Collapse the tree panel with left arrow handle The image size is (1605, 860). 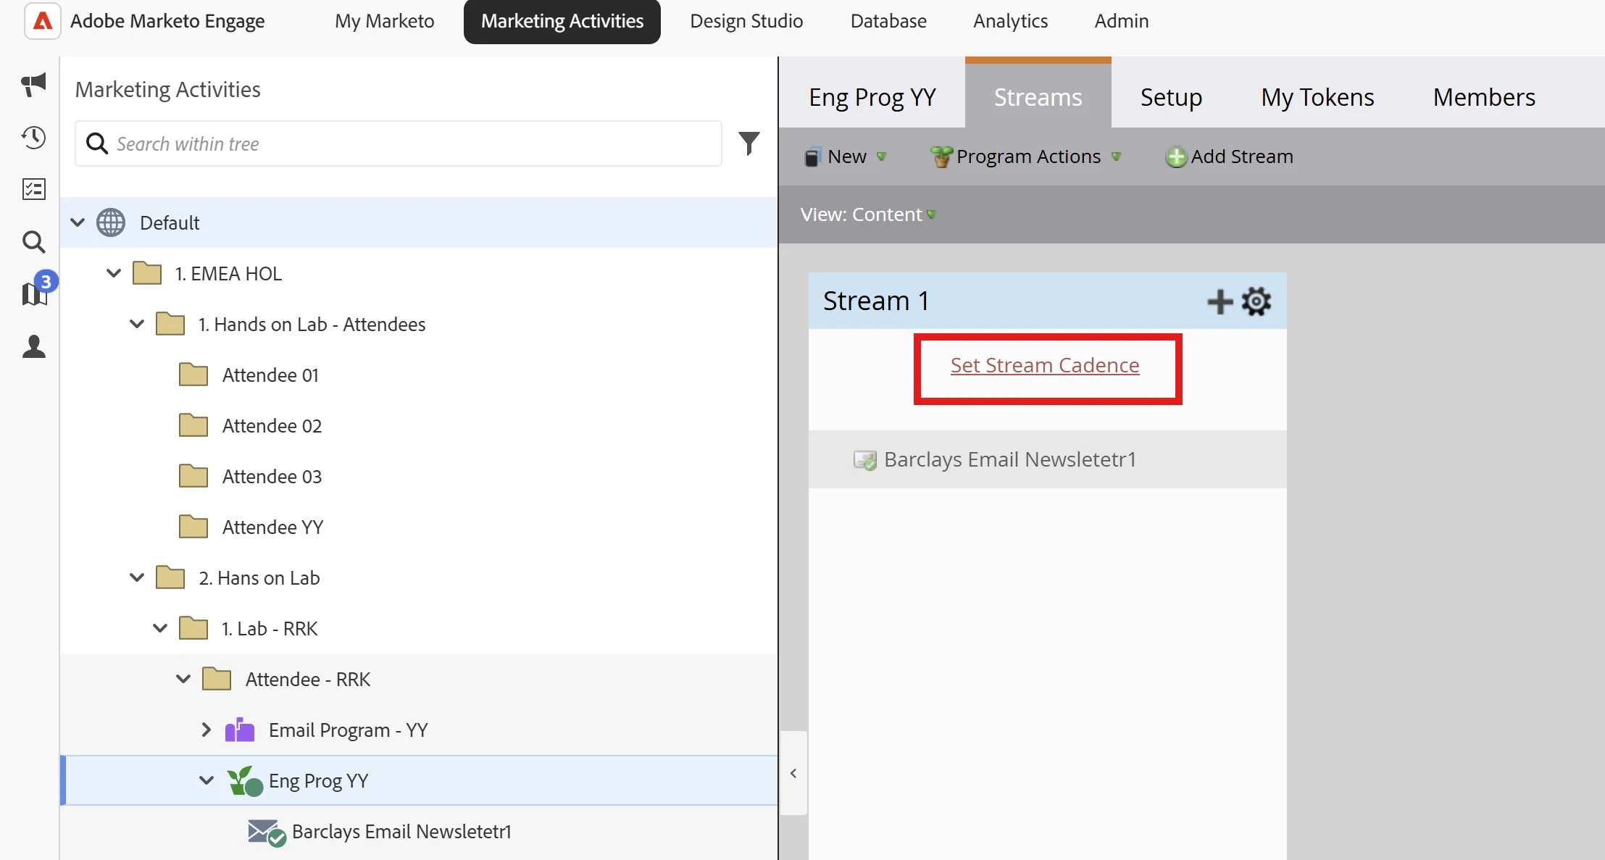(793, 773)
